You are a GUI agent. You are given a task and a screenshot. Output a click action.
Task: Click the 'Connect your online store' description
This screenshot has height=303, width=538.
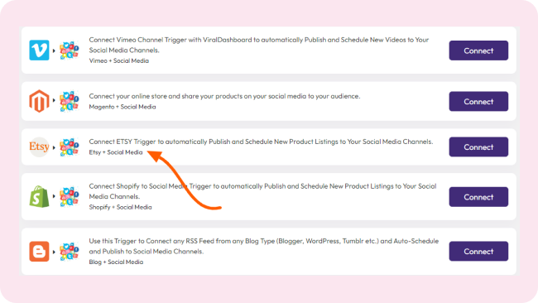[x=224, y=96]
